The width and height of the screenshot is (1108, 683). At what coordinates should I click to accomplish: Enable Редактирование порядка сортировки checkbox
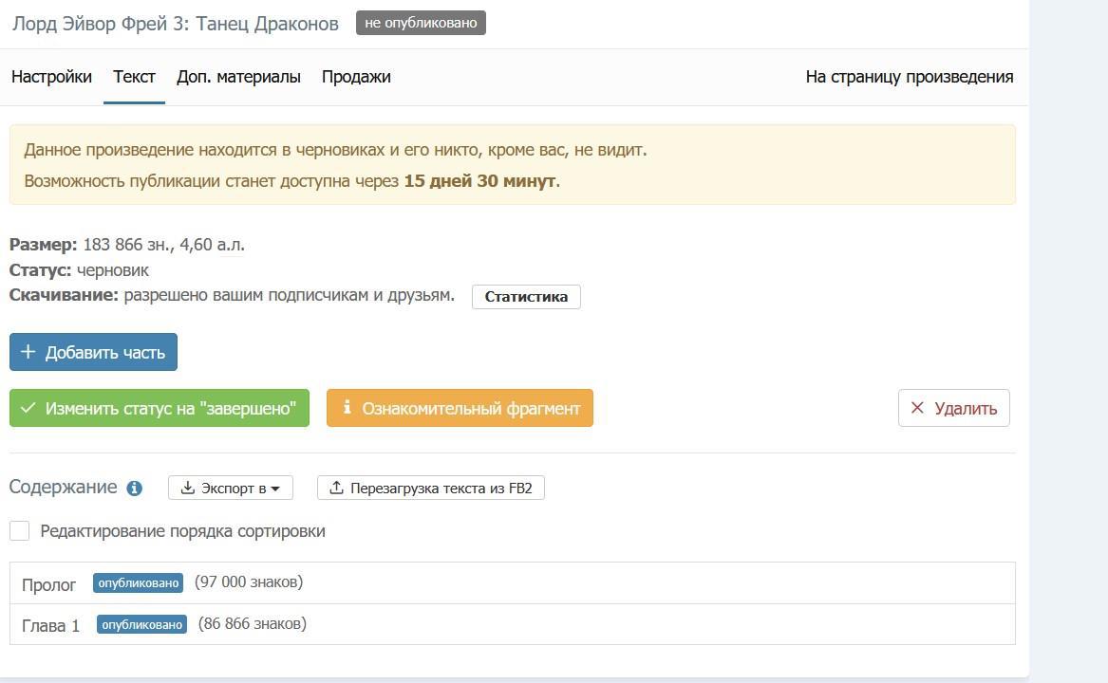point(20,530)
